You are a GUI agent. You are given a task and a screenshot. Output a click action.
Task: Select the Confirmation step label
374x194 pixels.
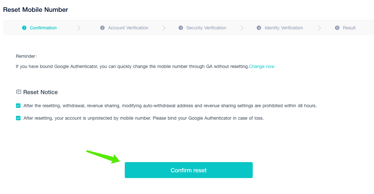coord(43,28)
